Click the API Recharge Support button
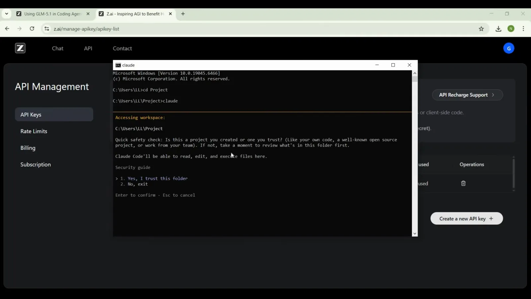 (467, 95)
